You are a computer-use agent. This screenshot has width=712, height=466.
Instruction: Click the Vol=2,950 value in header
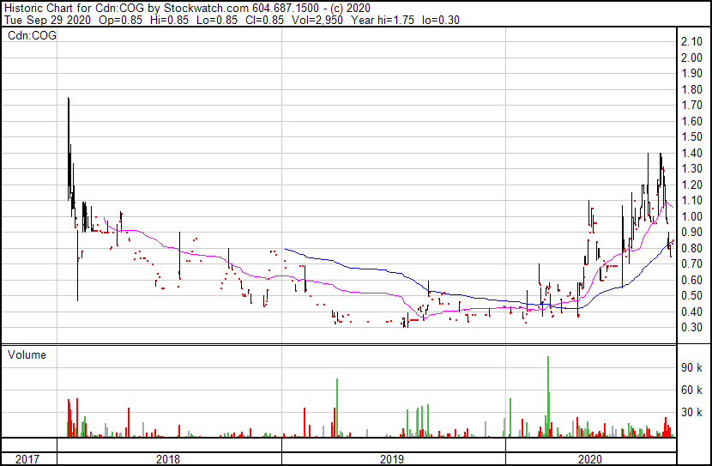coord(317,20)
